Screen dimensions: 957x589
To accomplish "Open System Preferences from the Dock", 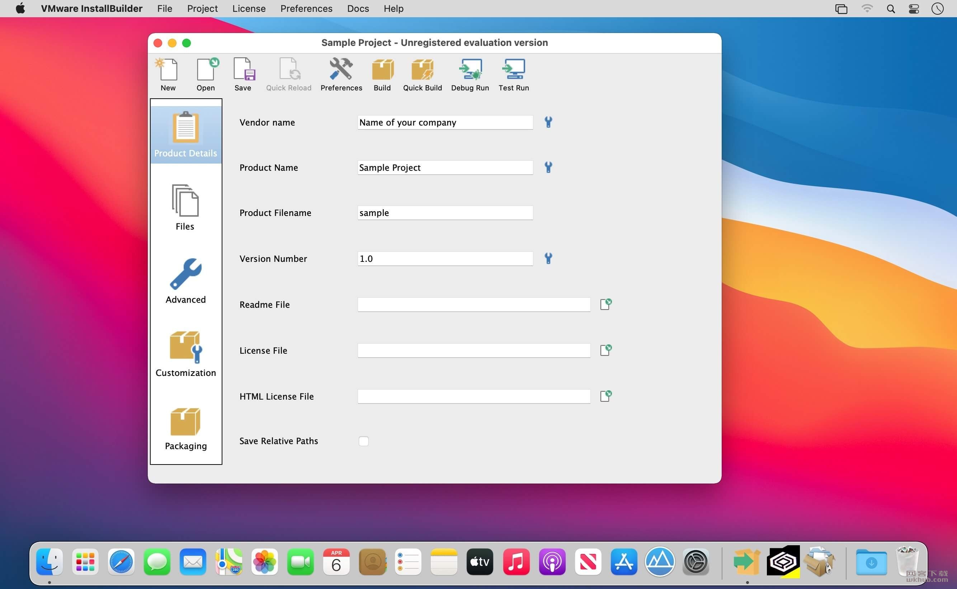I will click(x=696, y=562).
